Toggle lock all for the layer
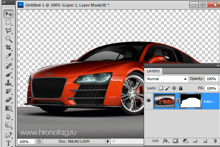220x147 pixels. pos(180,88)
